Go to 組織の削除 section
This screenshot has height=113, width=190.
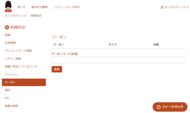[11, 106]
